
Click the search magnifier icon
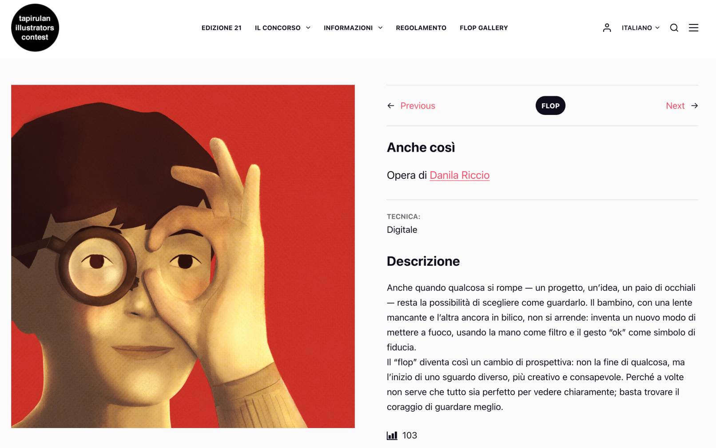click(674, 28)
